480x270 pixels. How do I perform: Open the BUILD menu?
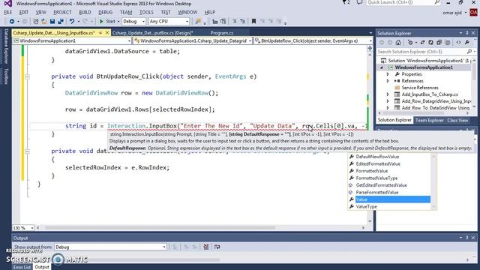click(85, 12)
